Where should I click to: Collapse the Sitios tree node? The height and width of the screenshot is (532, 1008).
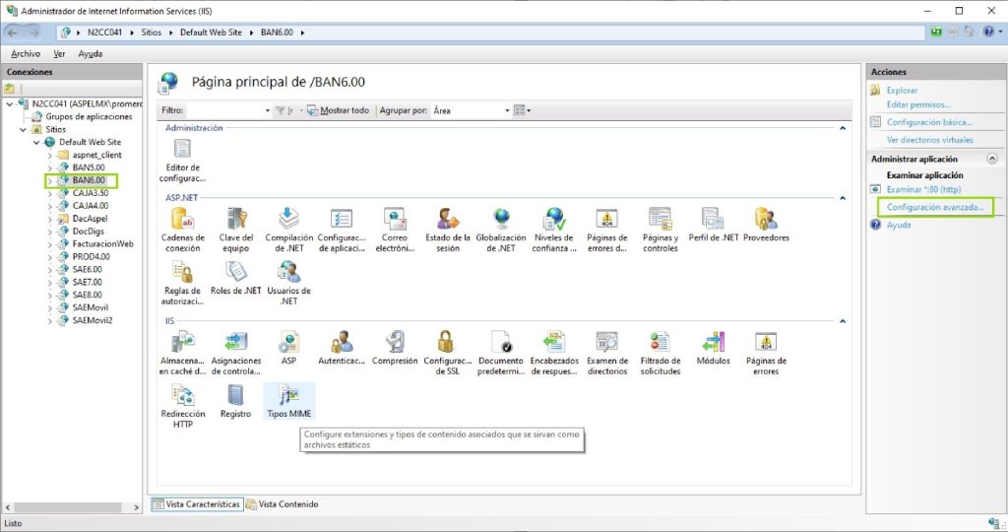pyautogui.click(x=24, y=129)
